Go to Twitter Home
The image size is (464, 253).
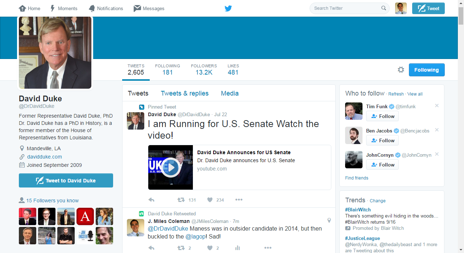29,8
